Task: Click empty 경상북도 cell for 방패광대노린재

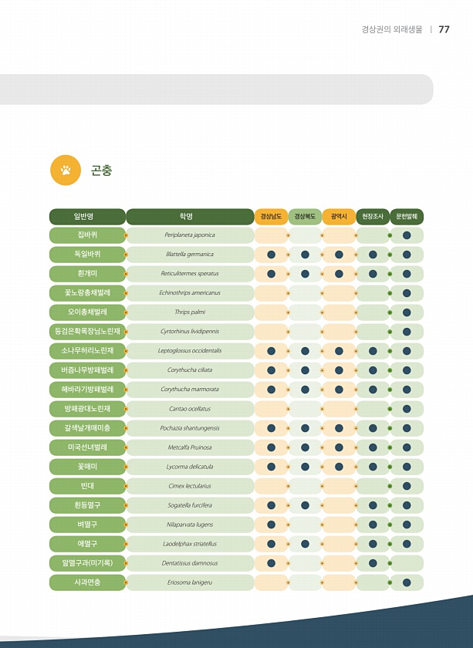Action: (305, 409)
